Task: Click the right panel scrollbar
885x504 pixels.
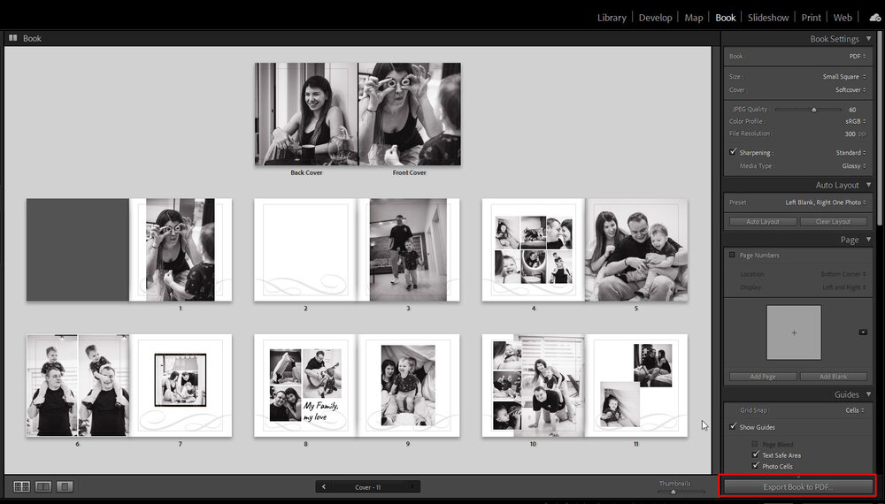Action: pos(881,130)
